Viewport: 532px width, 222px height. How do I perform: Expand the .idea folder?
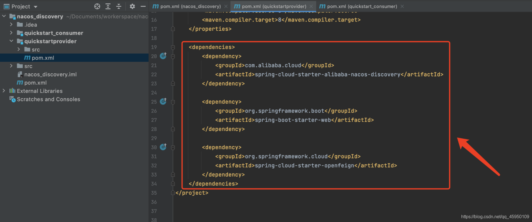tap(11, 25)
